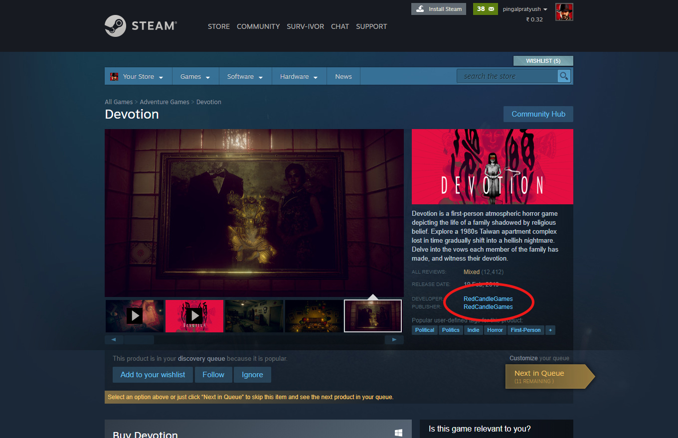
Task: Select the Indie tag
Action: click(x=474, y=330)
